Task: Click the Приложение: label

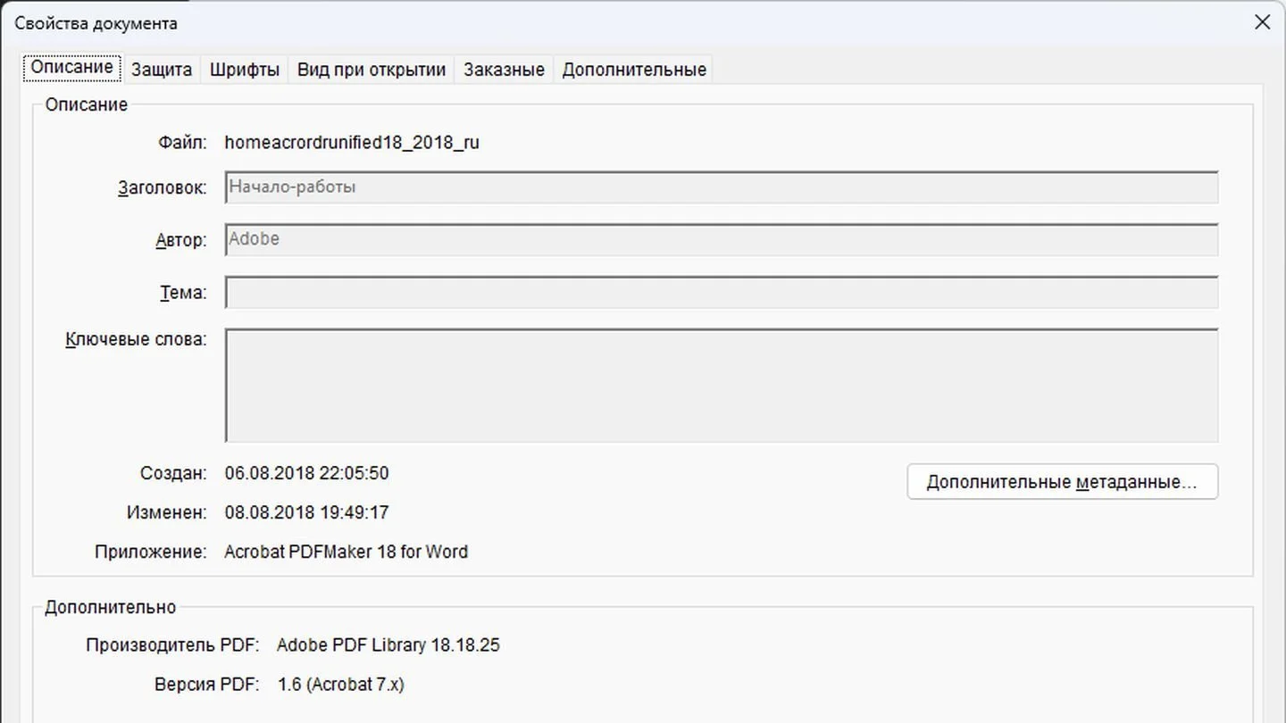Action: (151, 552)
